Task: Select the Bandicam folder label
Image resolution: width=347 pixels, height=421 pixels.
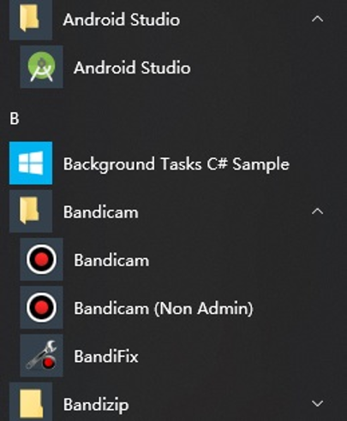Action: pos(101,212)
